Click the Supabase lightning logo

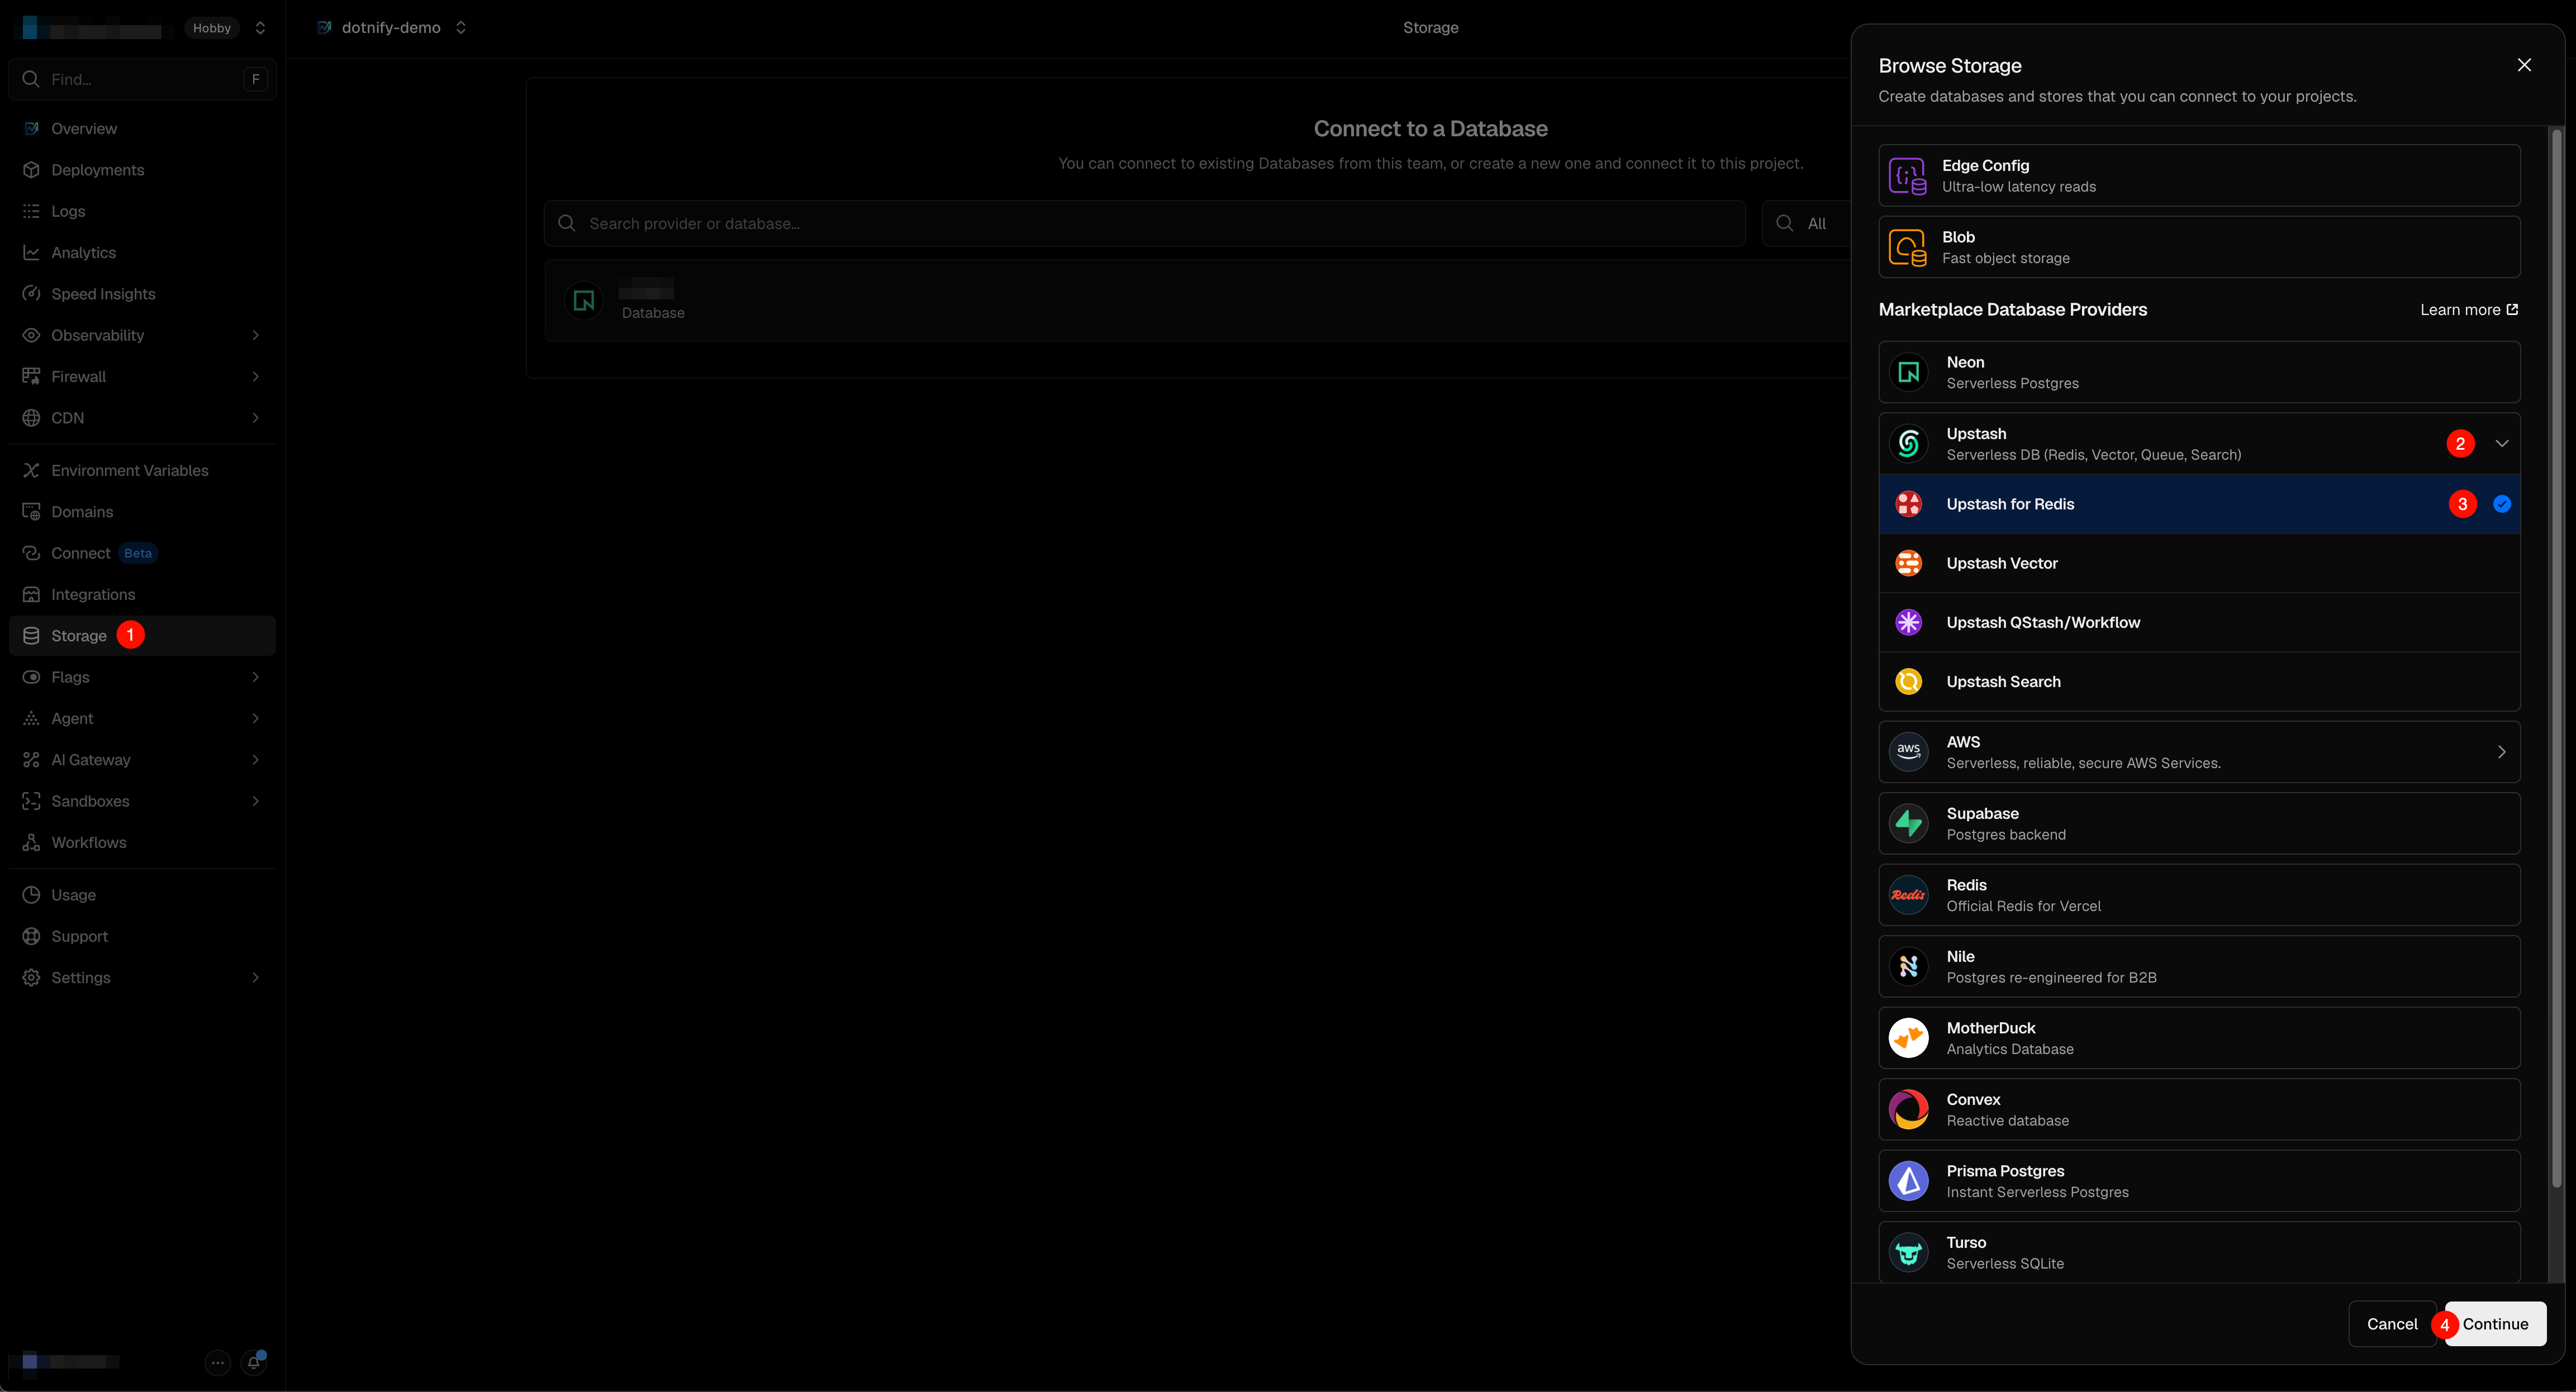pos(1908,824)
